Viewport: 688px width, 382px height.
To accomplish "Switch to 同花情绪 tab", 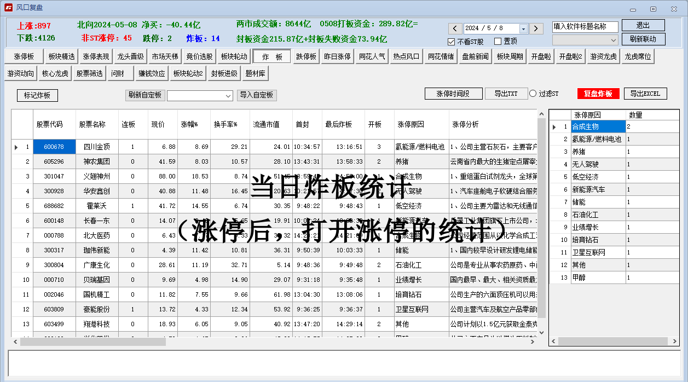I will [x=441, y=56].
